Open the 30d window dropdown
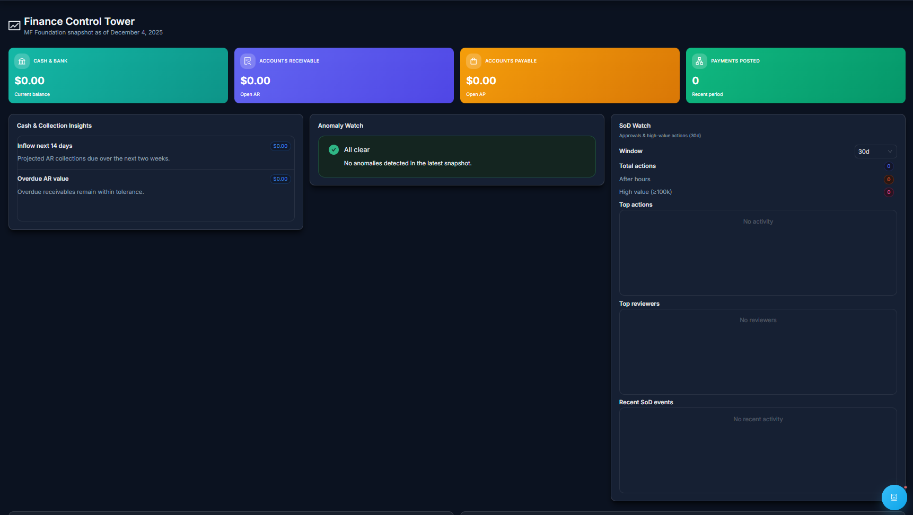This screenshot has width=913, height=515. (875, 152)
